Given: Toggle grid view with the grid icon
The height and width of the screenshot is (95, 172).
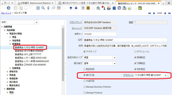Looking at the screenshot, I should point(59,8).
